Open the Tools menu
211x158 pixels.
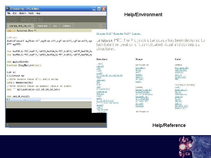coord(31,13)
